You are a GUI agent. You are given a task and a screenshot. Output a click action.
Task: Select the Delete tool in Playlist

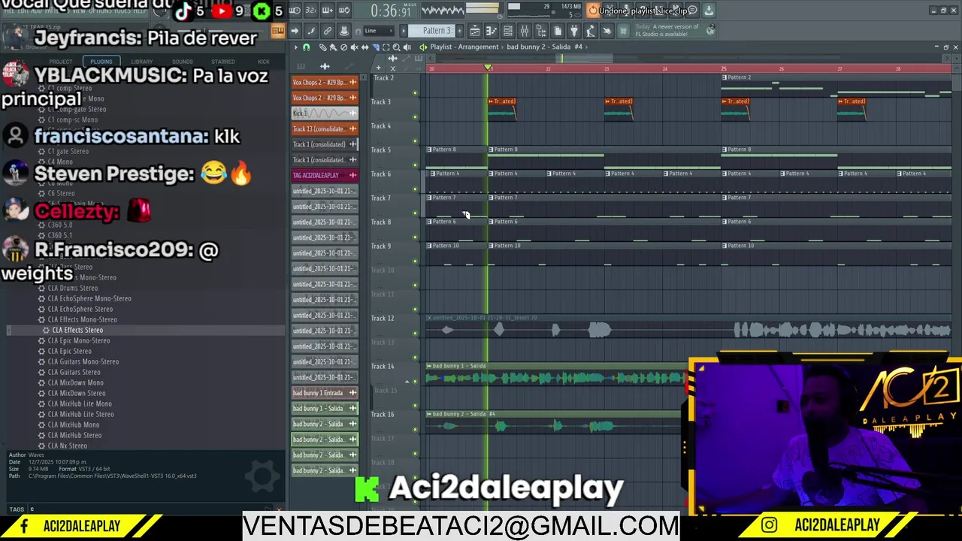click(343, 47)
